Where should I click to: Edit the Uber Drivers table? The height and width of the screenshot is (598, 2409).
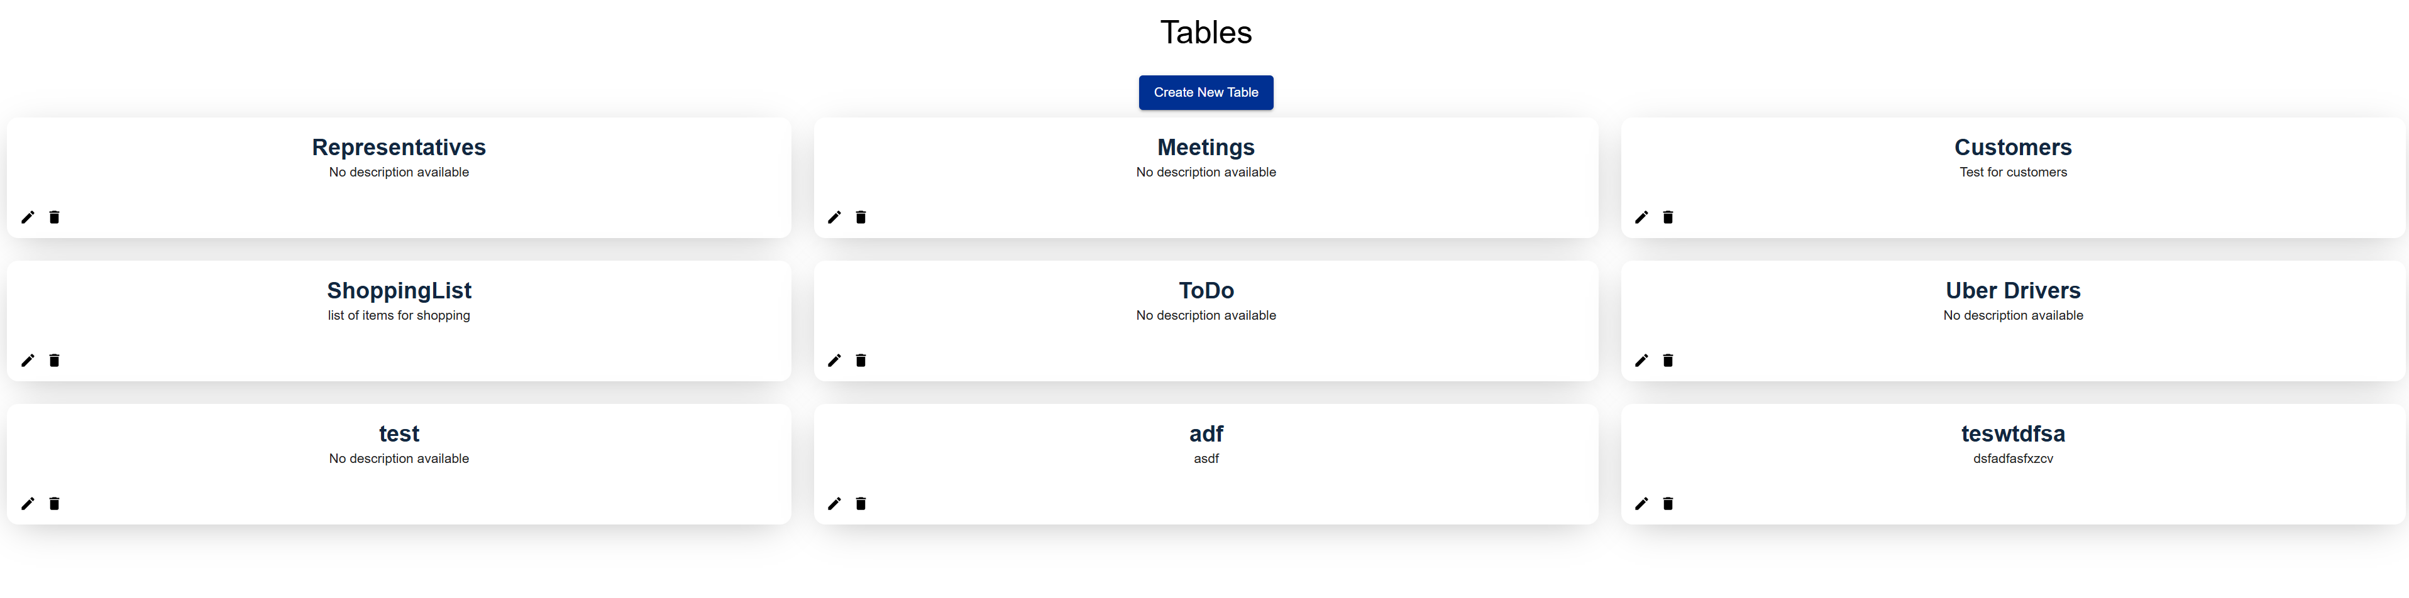tap(1642, 360)
